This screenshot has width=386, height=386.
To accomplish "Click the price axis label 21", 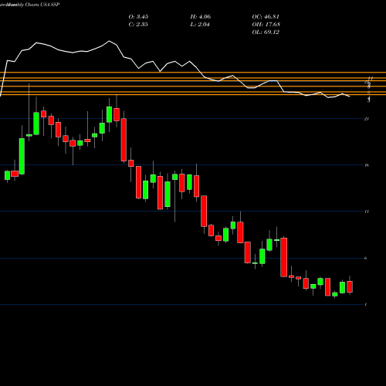I will (367, 119).
